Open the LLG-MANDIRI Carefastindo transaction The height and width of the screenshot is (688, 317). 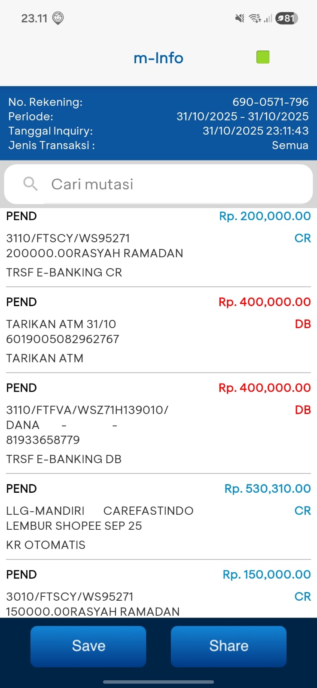(x=158, y=516)
